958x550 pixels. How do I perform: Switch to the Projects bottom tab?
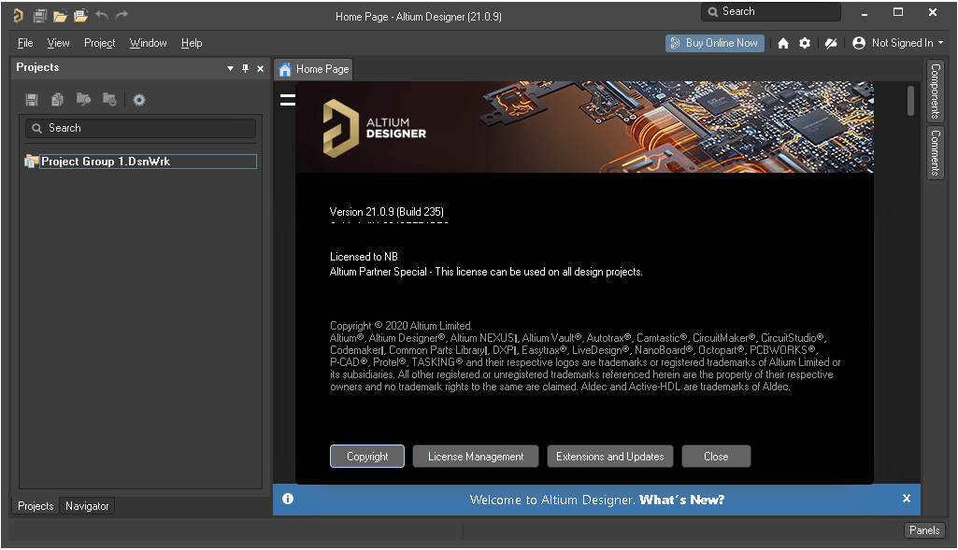(x=36, y=506)
